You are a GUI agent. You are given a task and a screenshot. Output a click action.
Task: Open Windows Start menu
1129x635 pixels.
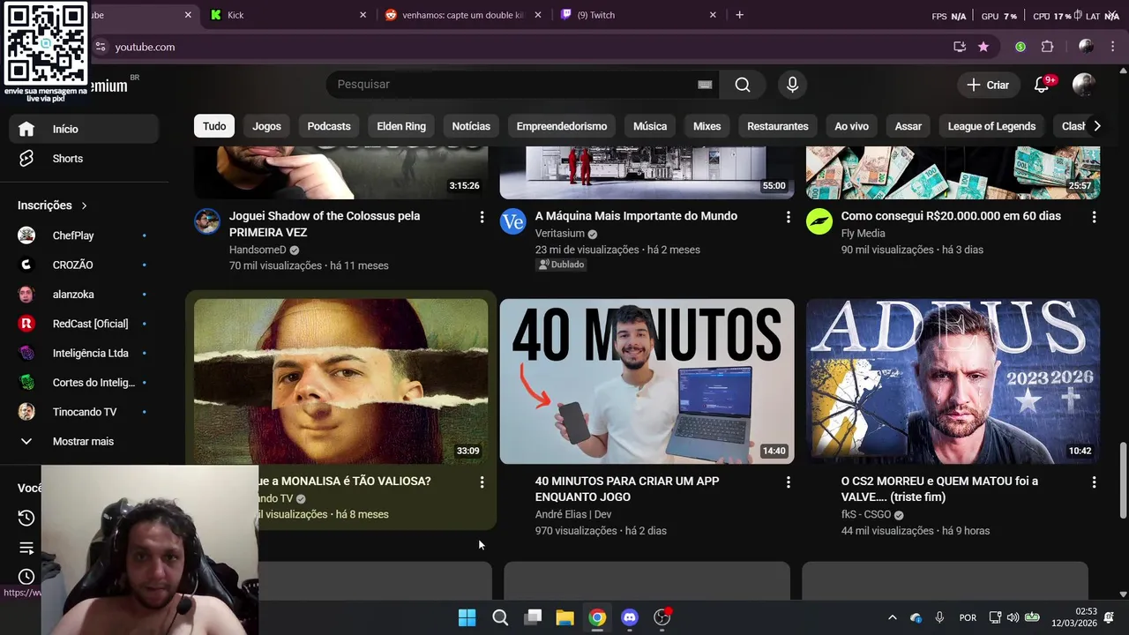point(467,617)
